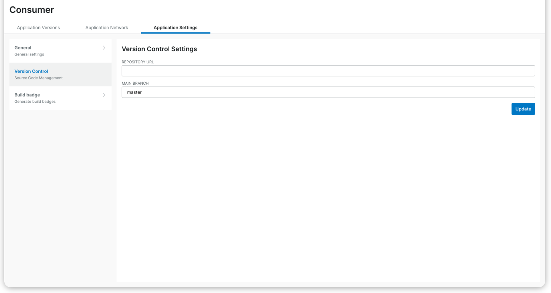Switch to the Application Versions tab
Screen dimensions: 551x293
point(38,27)
